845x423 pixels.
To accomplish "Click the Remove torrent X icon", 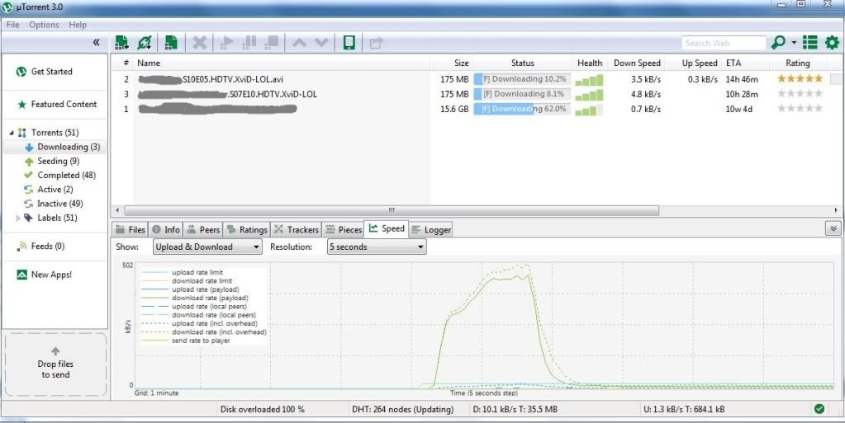I will coord(199,43).
